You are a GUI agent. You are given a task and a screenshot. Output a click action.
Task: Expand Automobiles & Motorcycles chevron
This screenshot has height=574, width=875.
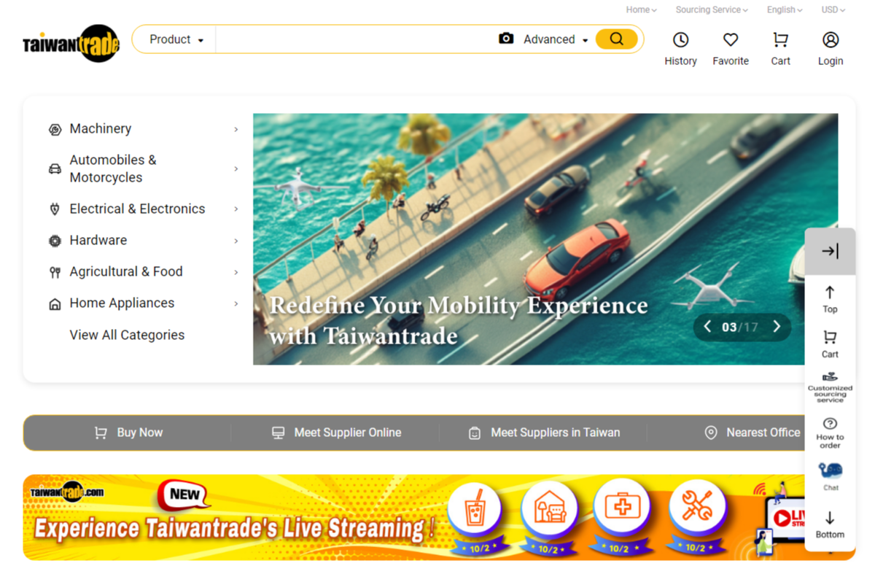coord(236,168)
